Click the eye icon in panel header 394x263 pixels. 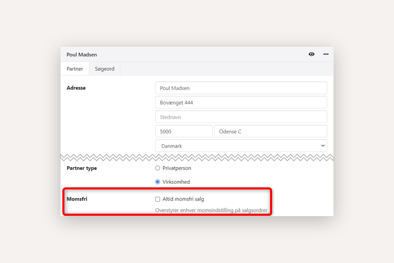tap(312, 54)
